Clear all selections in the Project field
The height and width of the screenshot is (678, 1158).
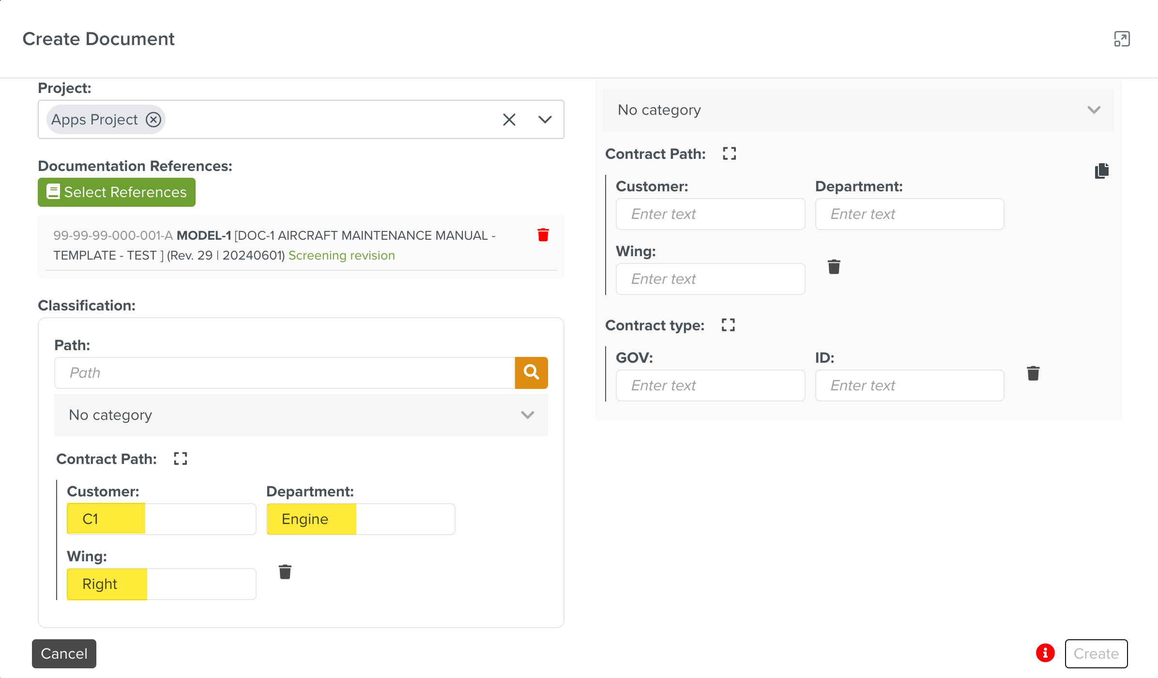pyautogui.click(x=509, y=120)
